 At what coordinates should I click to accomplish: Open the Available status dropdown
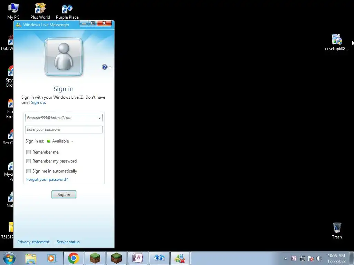pos(60,141)
